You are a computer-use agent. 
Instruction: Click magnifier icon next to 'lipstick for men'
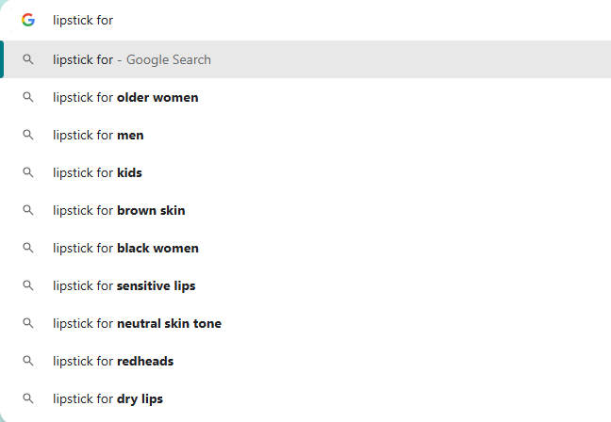coord(28,135)
